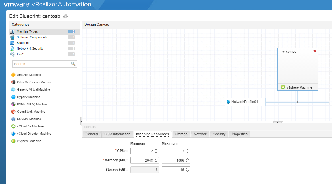This screenshot has width=332, height=184.
Task: Switch to the Properties tab
Action: pyautogui.click(x=239, y=134)
